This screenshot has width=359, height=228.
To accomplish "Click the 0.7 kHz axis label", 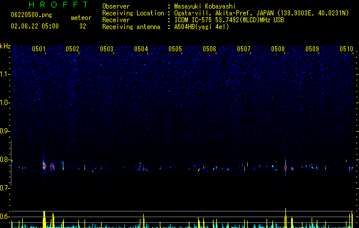I will 5,188.
